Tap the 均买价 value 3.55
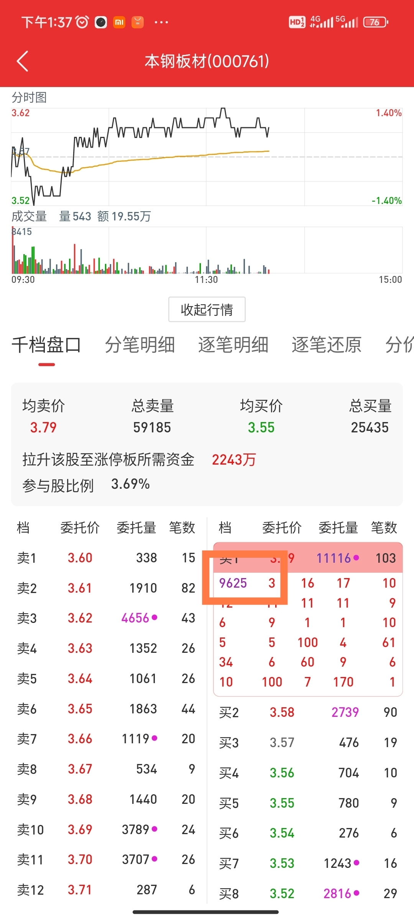 coord(261,427)
